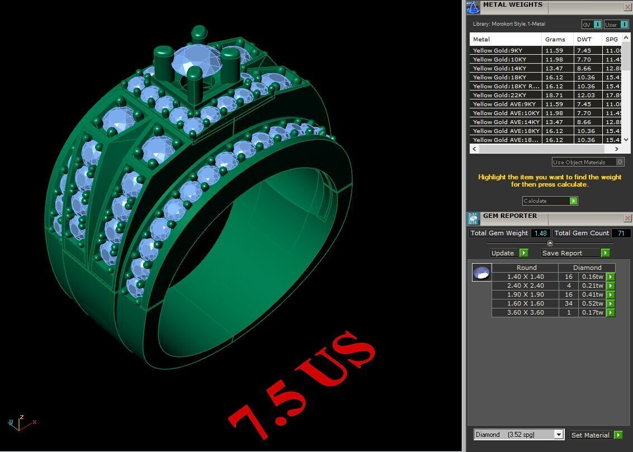Click the count cell showing 34
The image size is (633, 452).
click(569, 303)
